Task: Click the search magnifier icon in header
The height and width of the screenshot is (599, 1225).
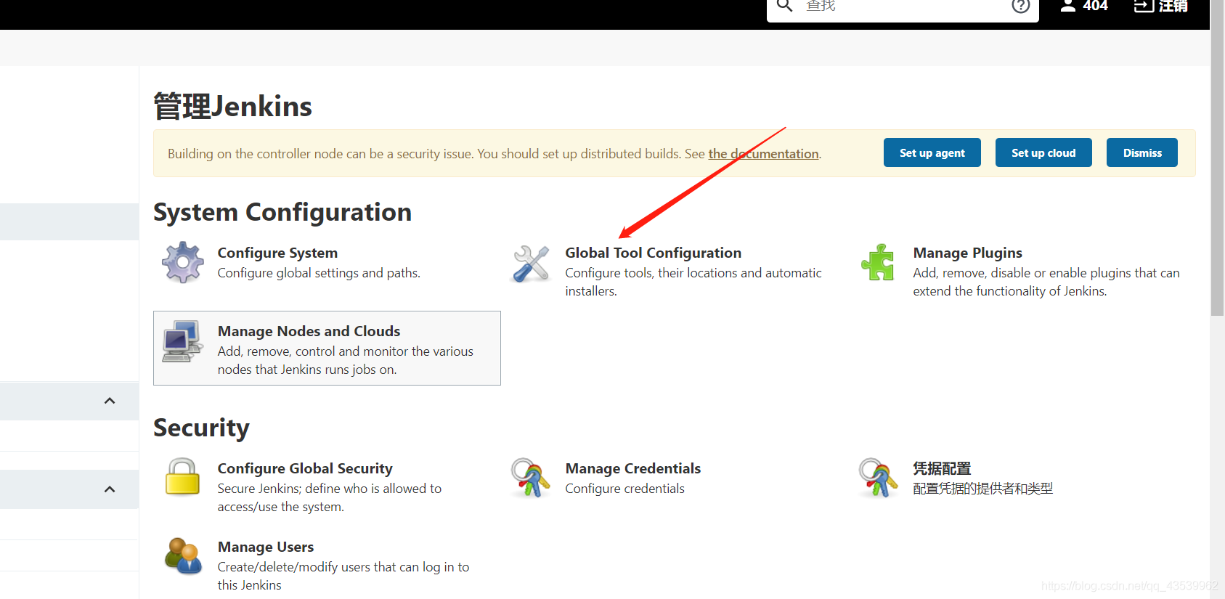Action: point(784,6)
